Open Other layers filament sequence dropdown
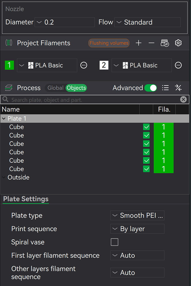191x286 pixels. click(137, 273)
